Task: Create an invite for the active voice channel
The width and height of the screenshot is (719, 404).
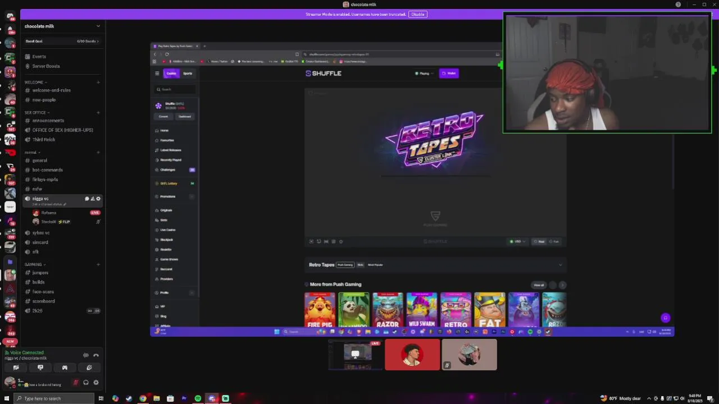Action: [x=93, y=199]
